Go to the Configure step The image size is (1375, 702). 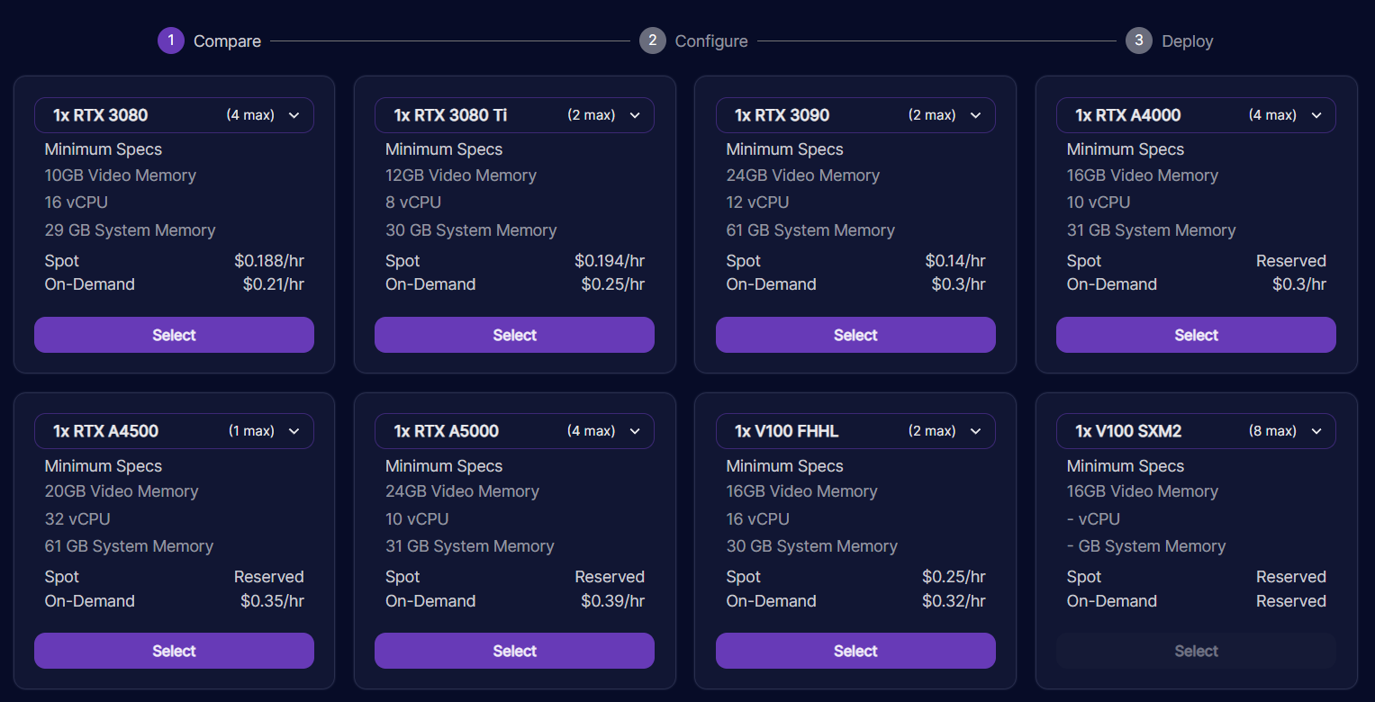click(x=693, y=40)
